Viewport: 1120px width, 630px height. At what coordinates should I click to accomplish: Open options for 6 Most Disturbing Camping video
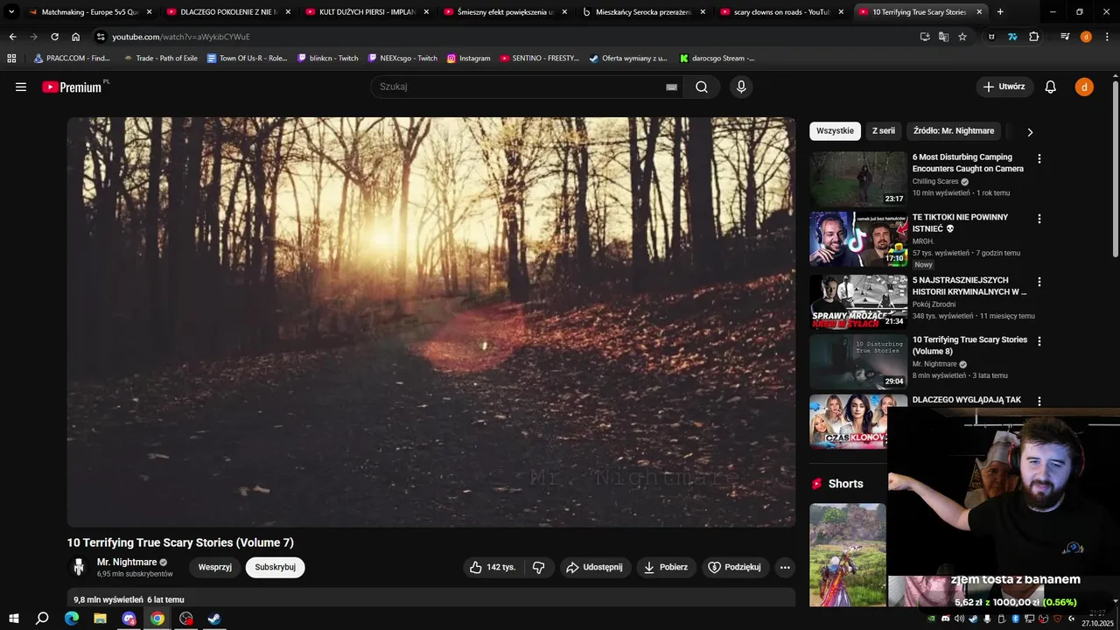1039,158
